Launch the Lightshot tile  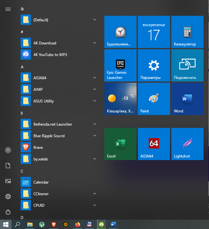187,144
